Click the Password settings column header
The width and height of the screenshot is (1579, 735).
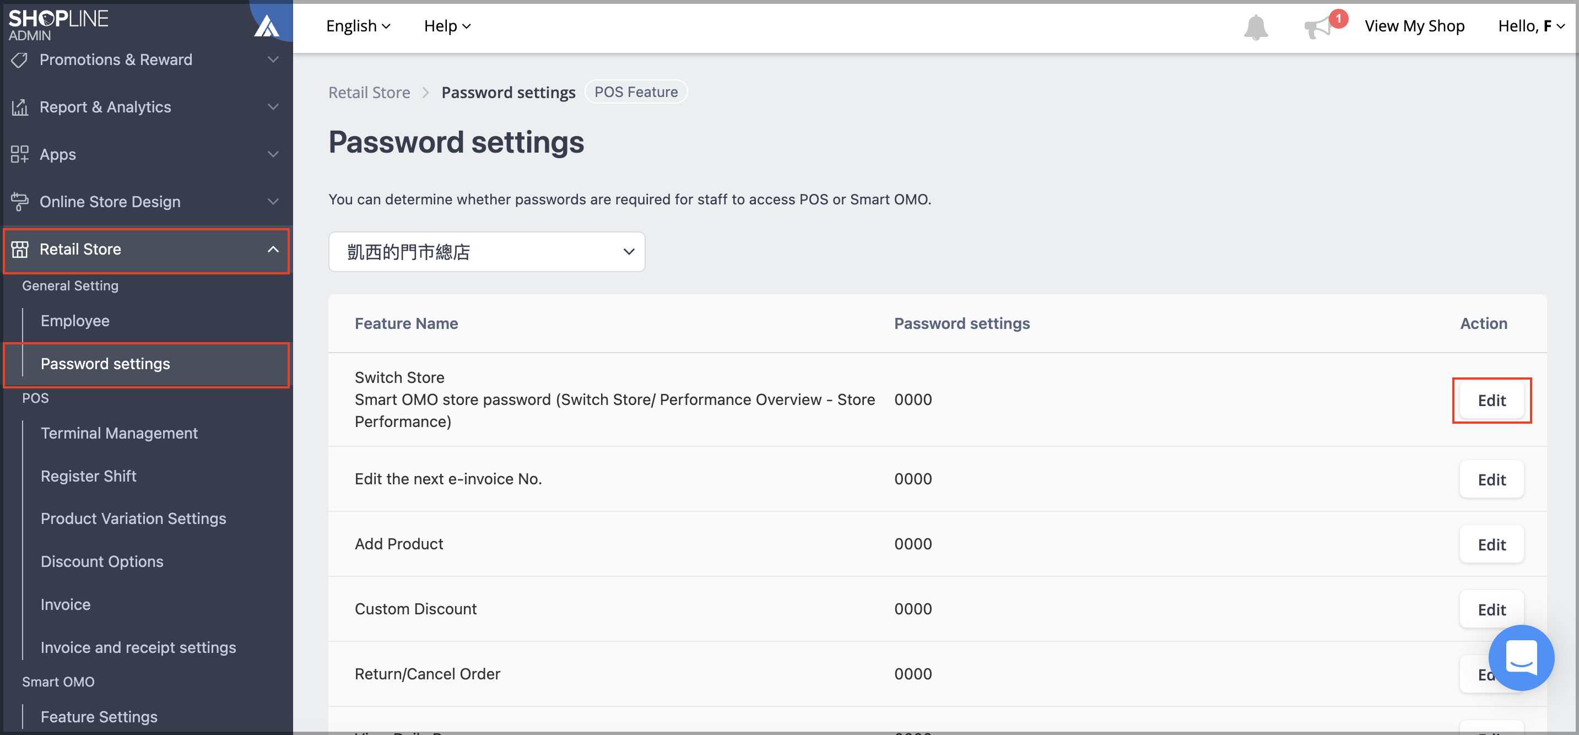point(962,323)
